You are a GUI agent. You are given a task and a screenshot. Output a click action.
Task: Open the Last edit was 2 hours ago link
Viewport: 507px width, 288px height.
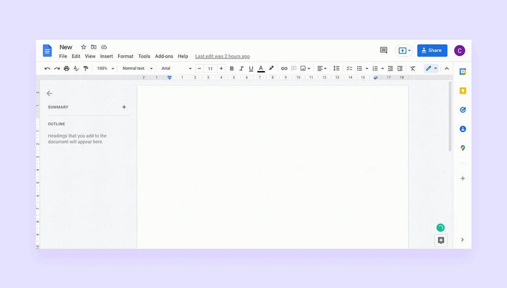pos(222,56)
